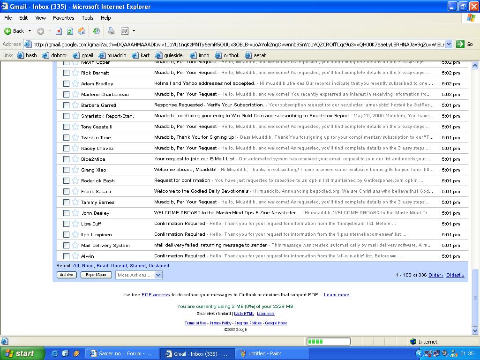This screenshot has height=360, width=480.
Task: Tick the Roderick Eash checkbox
Action: coord(66,180)
